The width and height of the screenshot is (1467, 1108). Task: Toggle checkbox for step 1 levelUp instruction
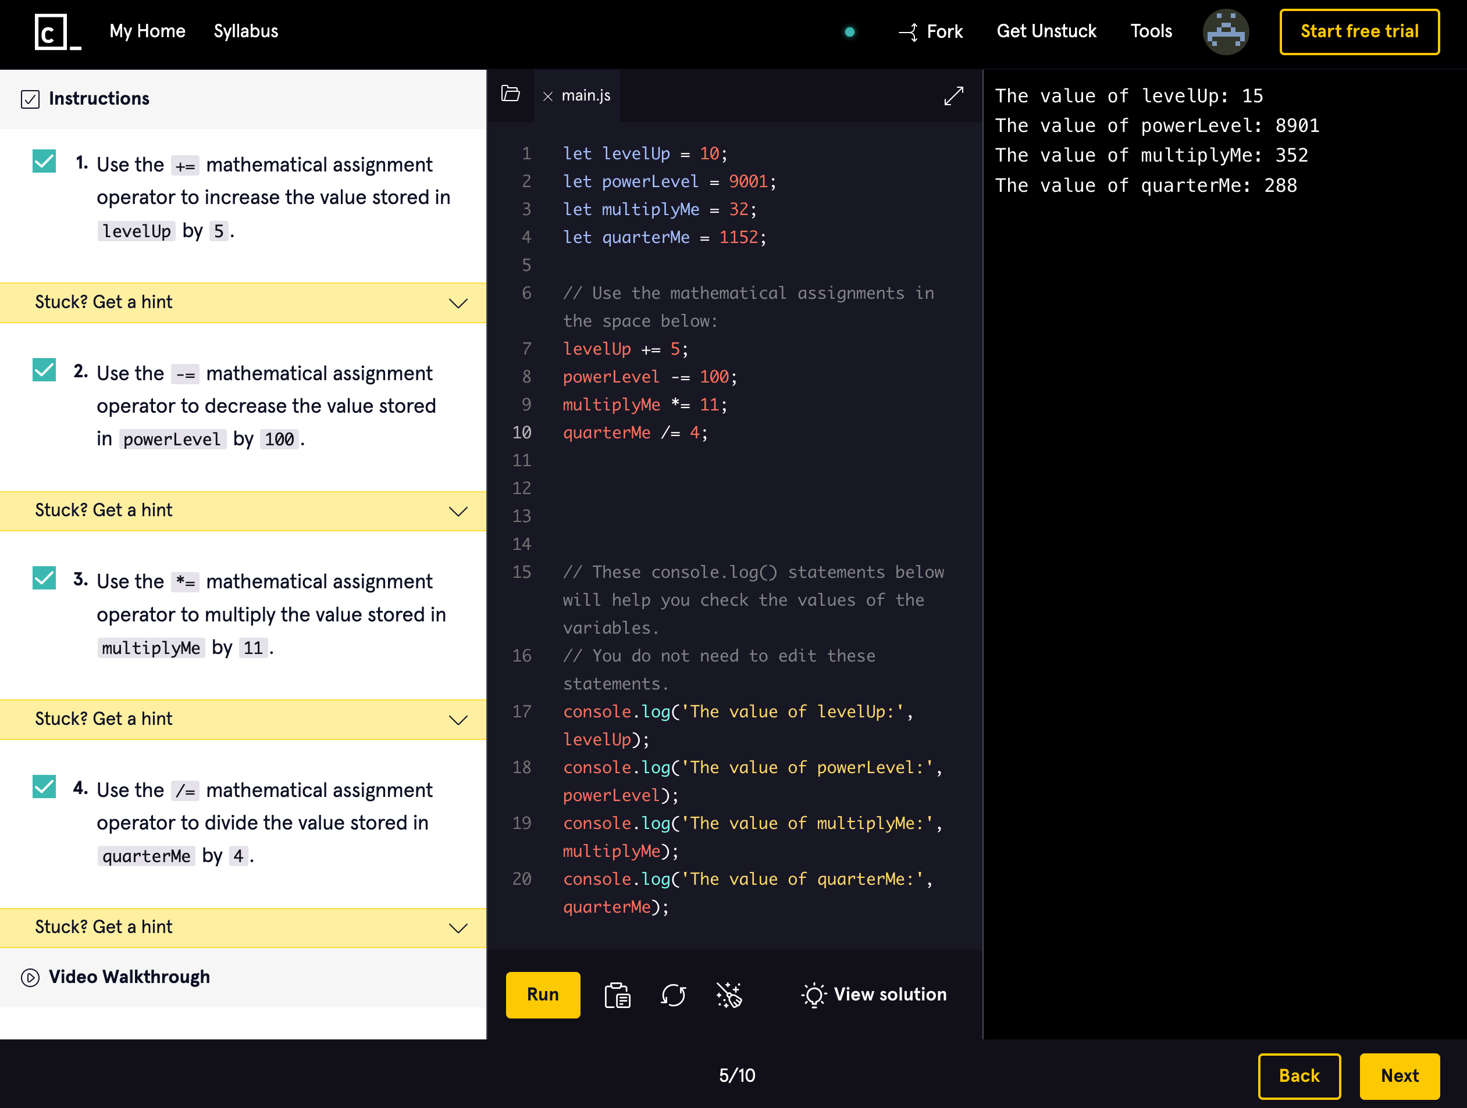(x=44, y=161)
